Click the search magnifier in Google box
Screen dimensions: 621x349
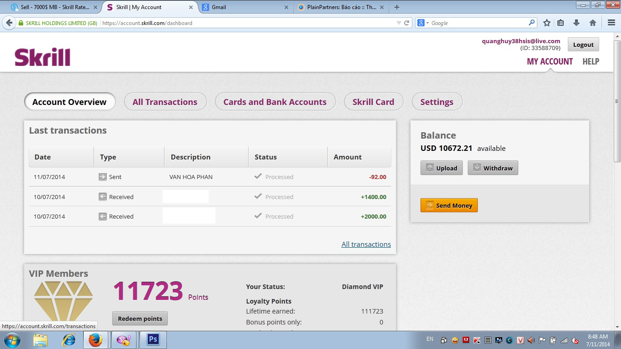532,23
